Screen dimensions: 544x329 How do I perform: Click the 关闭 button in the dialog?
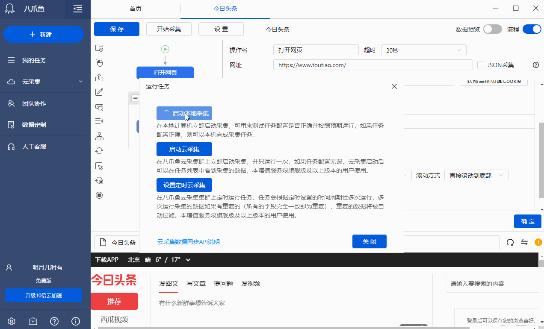[370, 241]
